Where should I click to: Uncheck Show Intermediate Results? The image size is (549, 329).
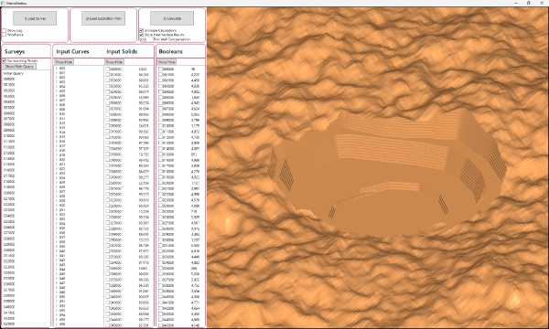click(142, 35)
